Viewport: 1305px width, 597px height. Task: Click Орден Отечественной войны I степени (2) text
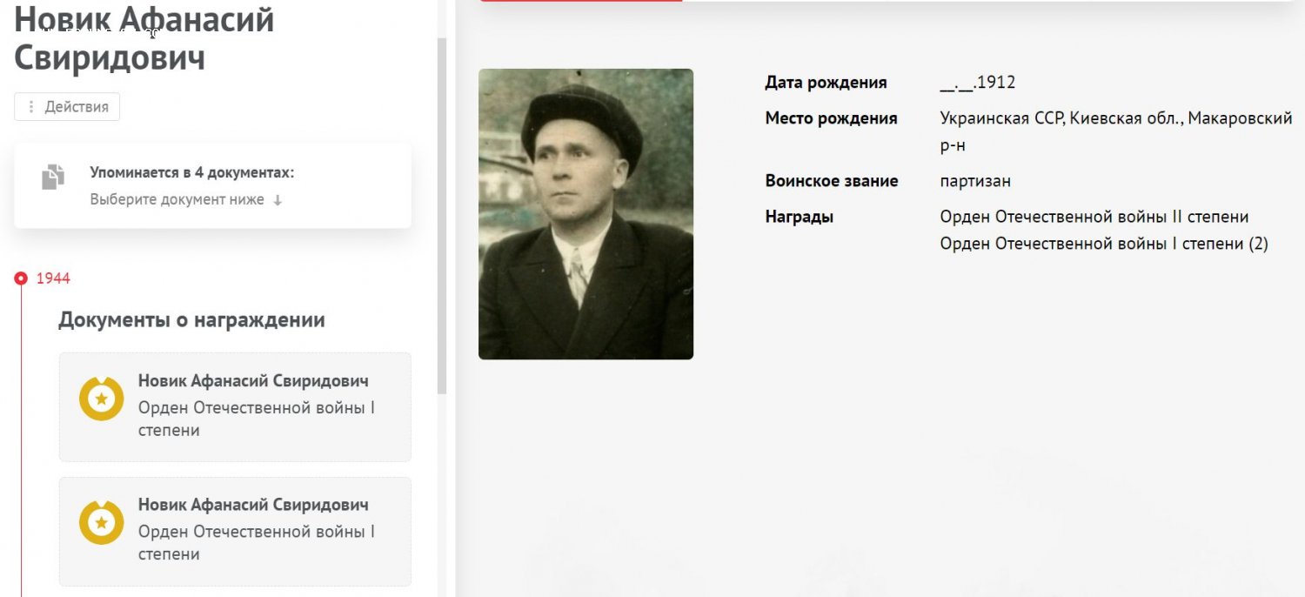coord(1104,244)
